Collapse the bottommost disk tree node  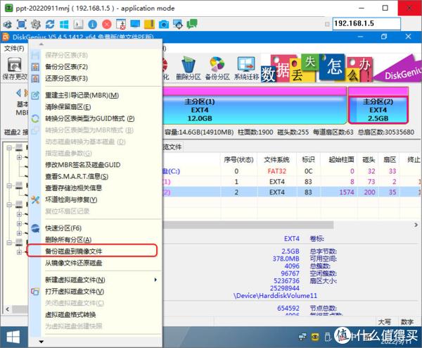(x=9, y=243)
